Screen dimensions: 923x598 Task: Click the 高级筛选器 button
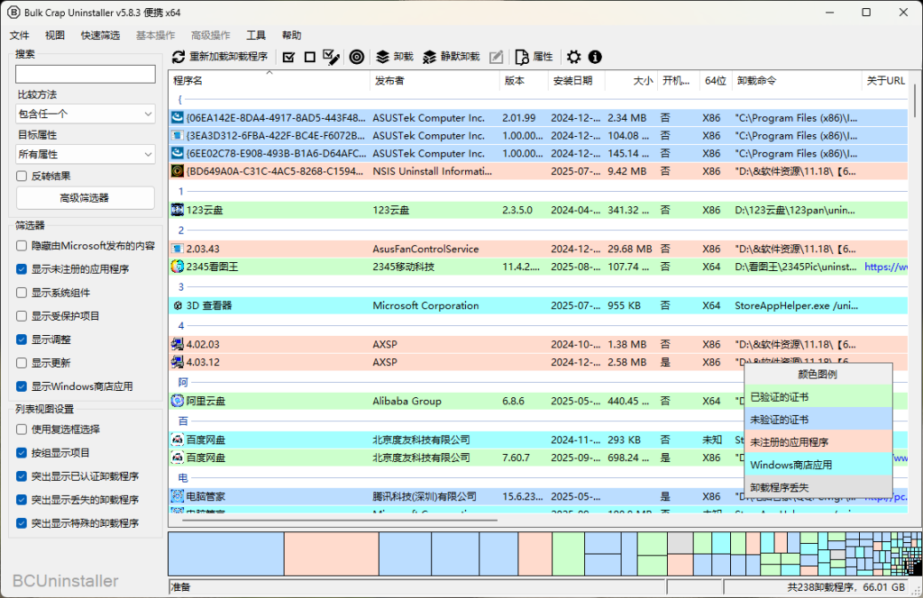point(85,198)
